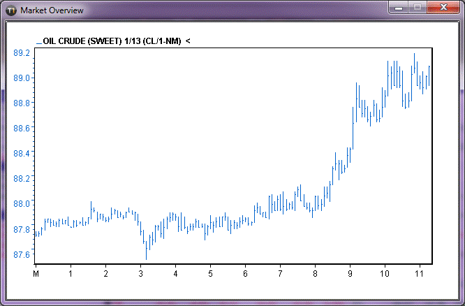465x306 pixels.
Task: Maximize the Market Overview window
Action: pos(418,7)
